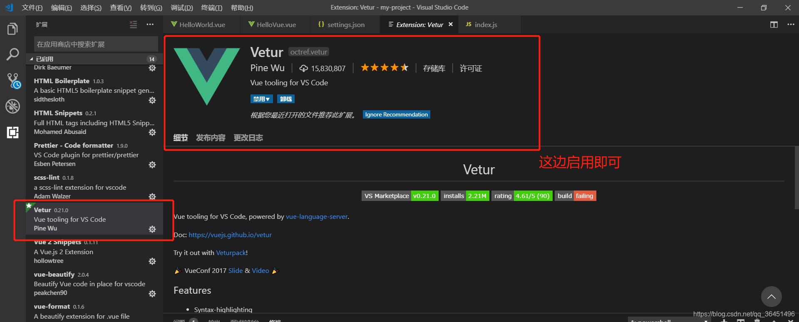
Task: Click the install count 15,830,807
Action: pos(323,68)
